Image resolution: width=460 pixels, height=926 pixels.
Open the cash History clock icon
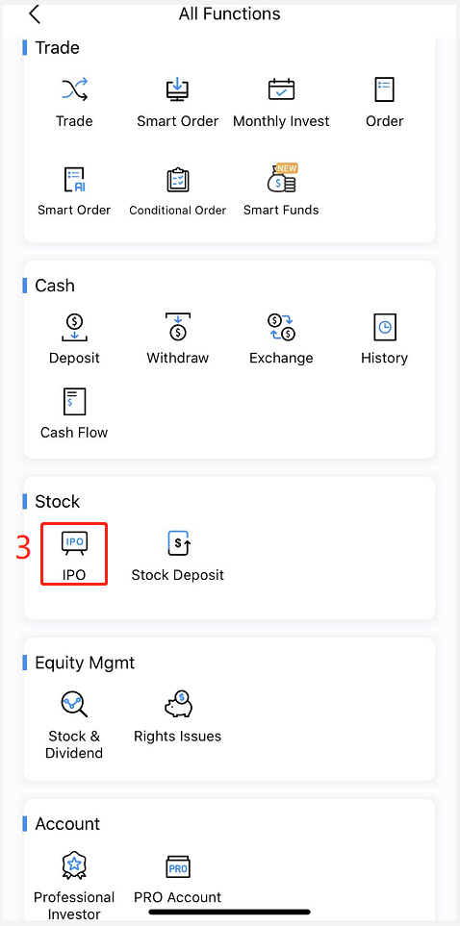tap(384, 327)
